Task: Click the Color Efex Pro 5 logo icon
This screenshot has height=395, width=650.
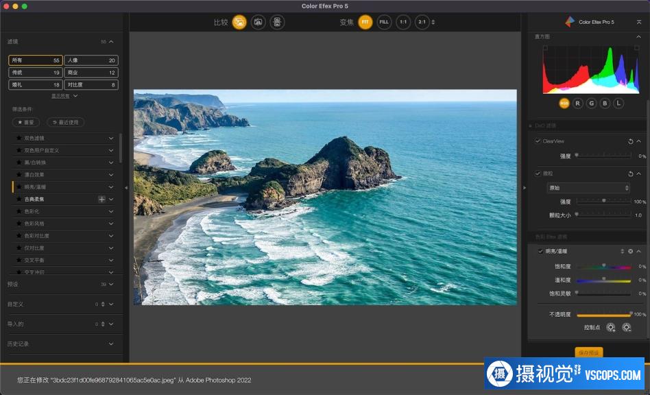Action: point(570,21)
